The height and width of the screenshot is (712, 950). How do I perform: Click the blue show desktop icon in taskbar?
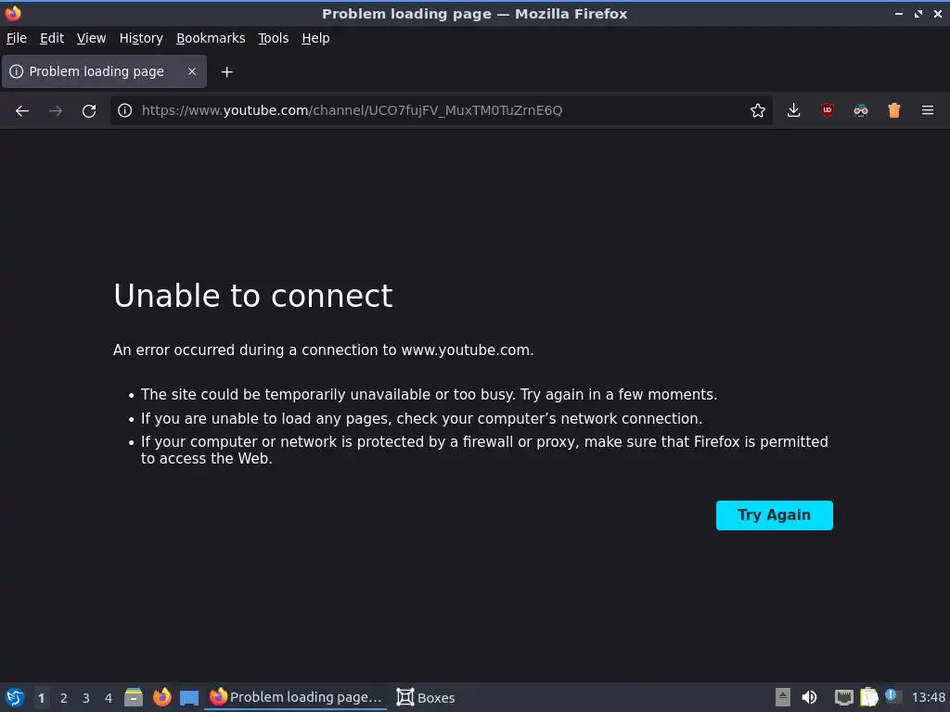pos(189,698)
